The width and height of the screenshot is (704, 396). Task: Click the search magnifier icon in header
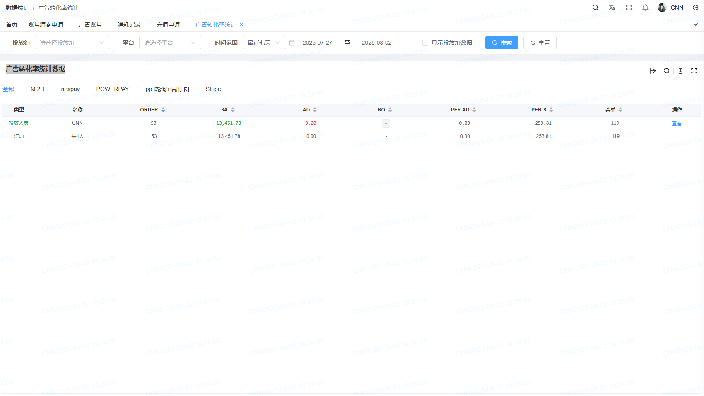coord(596,7)
